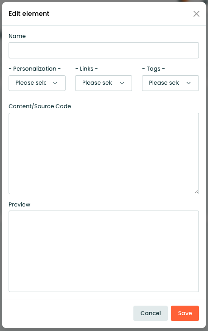This screenshot has width=208, height=331.
Task: Cancel editing the element
Action: (x=151, y=313)
